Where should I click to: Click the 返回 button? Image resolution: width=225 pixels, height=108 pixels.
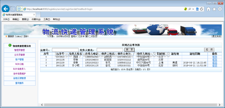(x=209, y=50)
